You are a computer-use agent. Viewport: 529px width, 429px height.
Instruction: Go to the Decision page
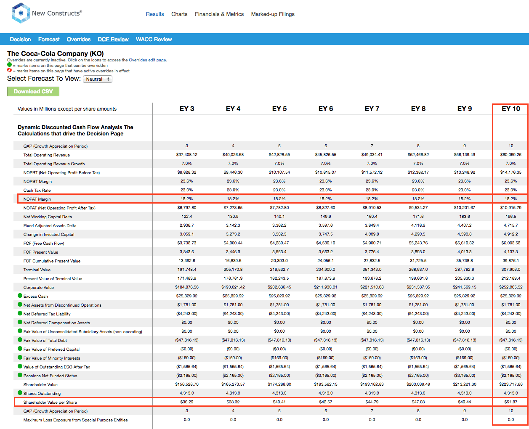[20, 39]
